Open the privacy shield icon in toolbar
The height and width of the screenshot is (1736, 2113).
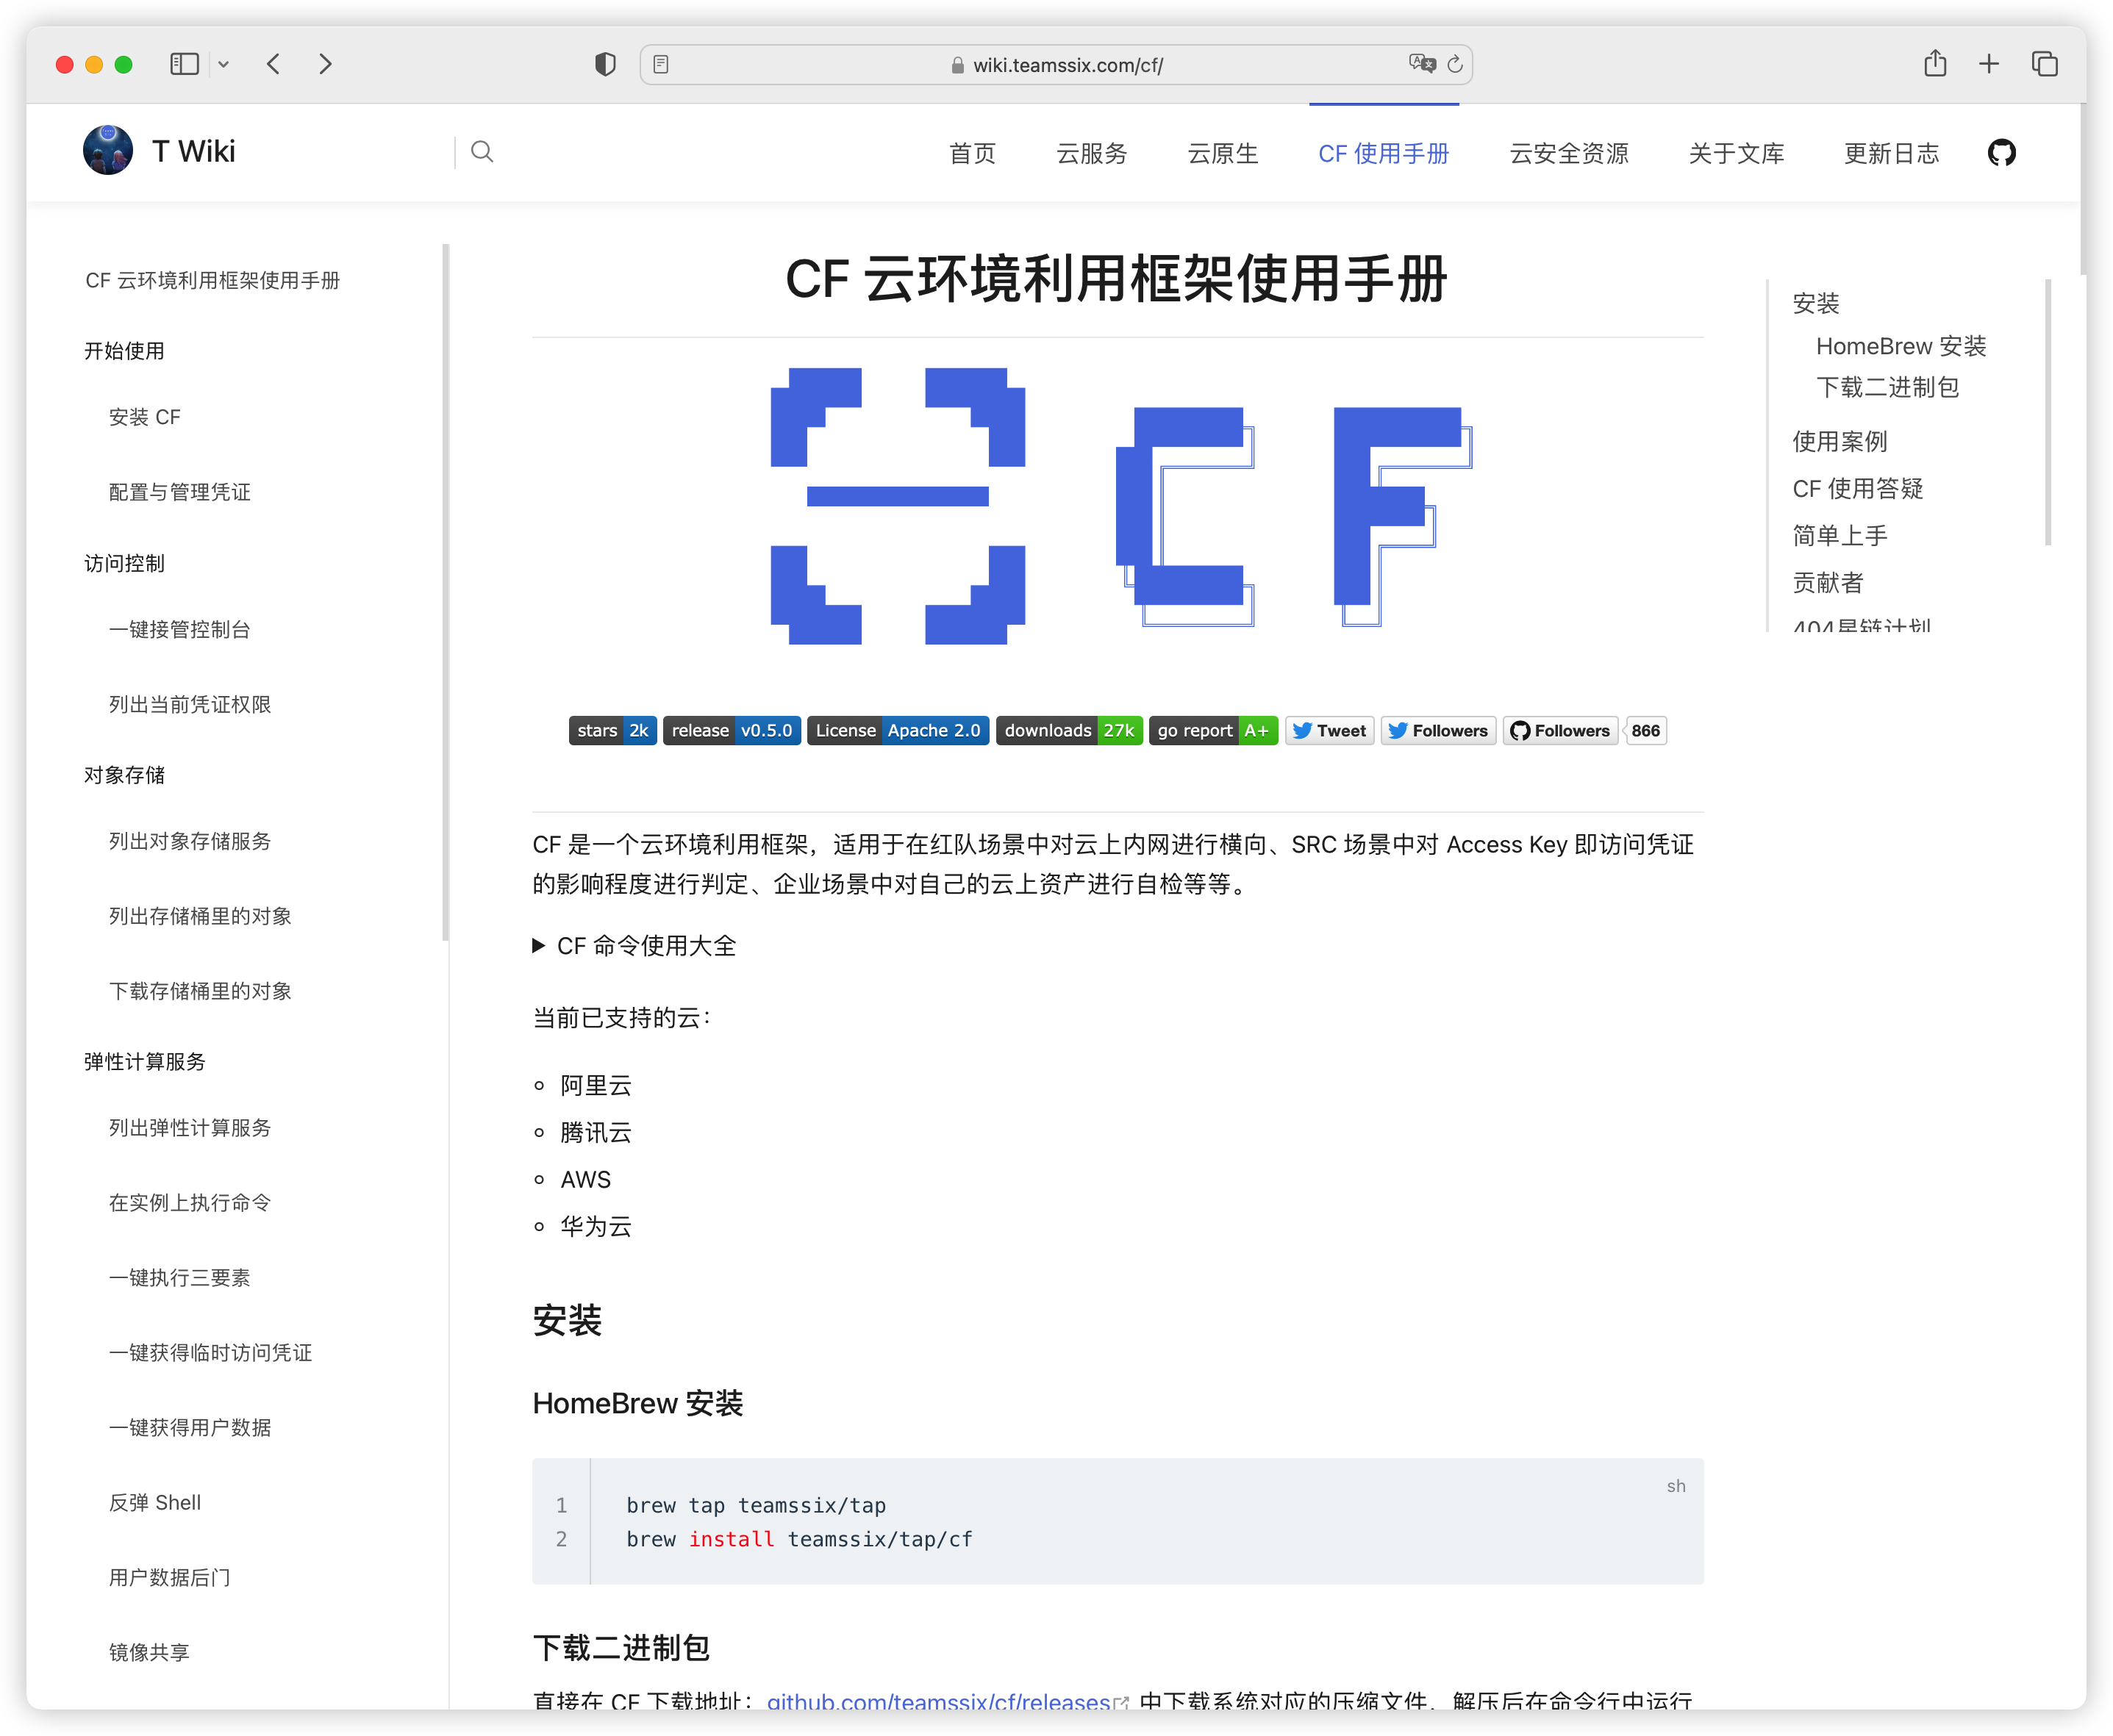pos(604,65)
